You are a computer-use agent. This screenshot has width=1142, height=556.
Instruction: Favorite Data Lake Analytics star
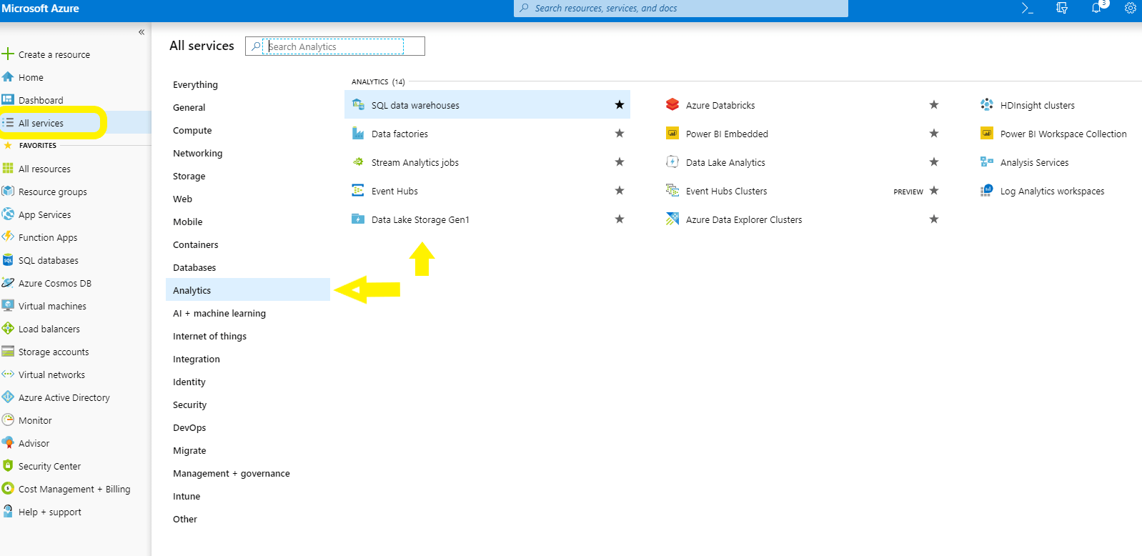[x=934, y=162]
